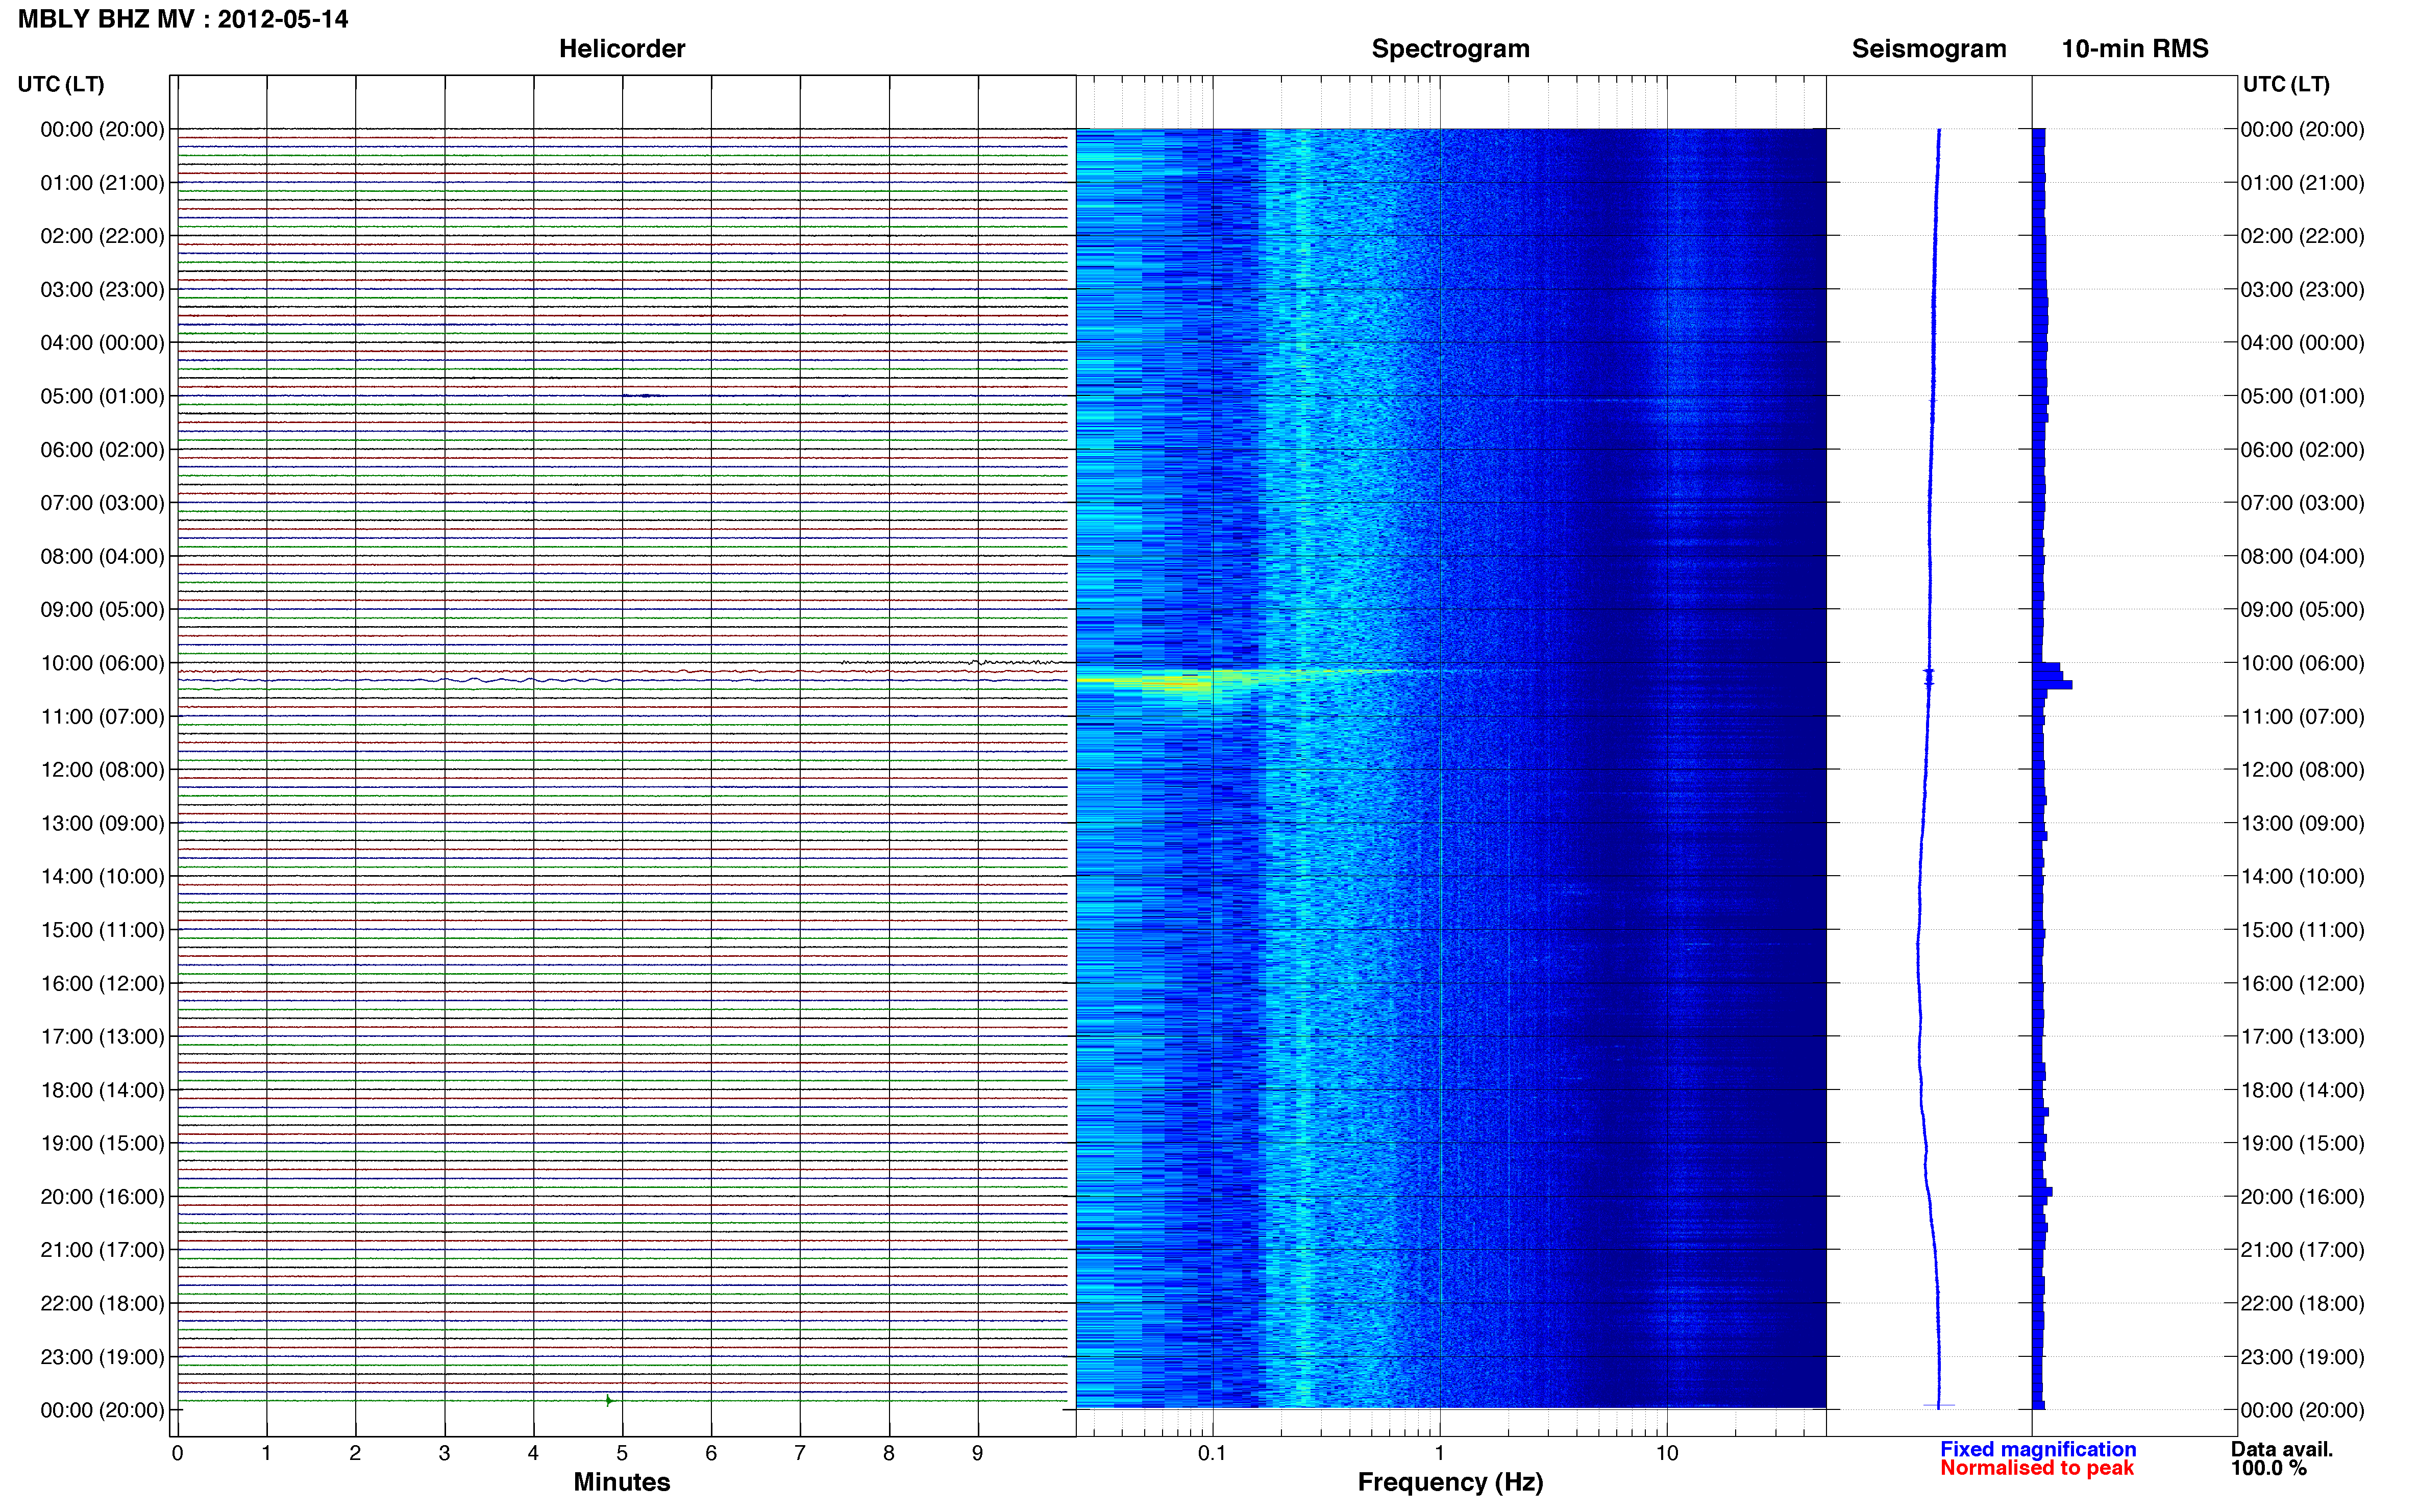This screenshot has height=1512, width=2419.
Task: Click the 'Minutes' axis title
Action: [622, 1482]
